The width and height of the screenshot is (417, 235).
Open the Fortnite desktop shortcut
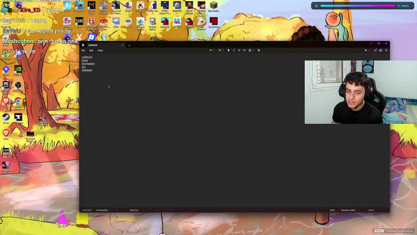(x=67, y=7)
